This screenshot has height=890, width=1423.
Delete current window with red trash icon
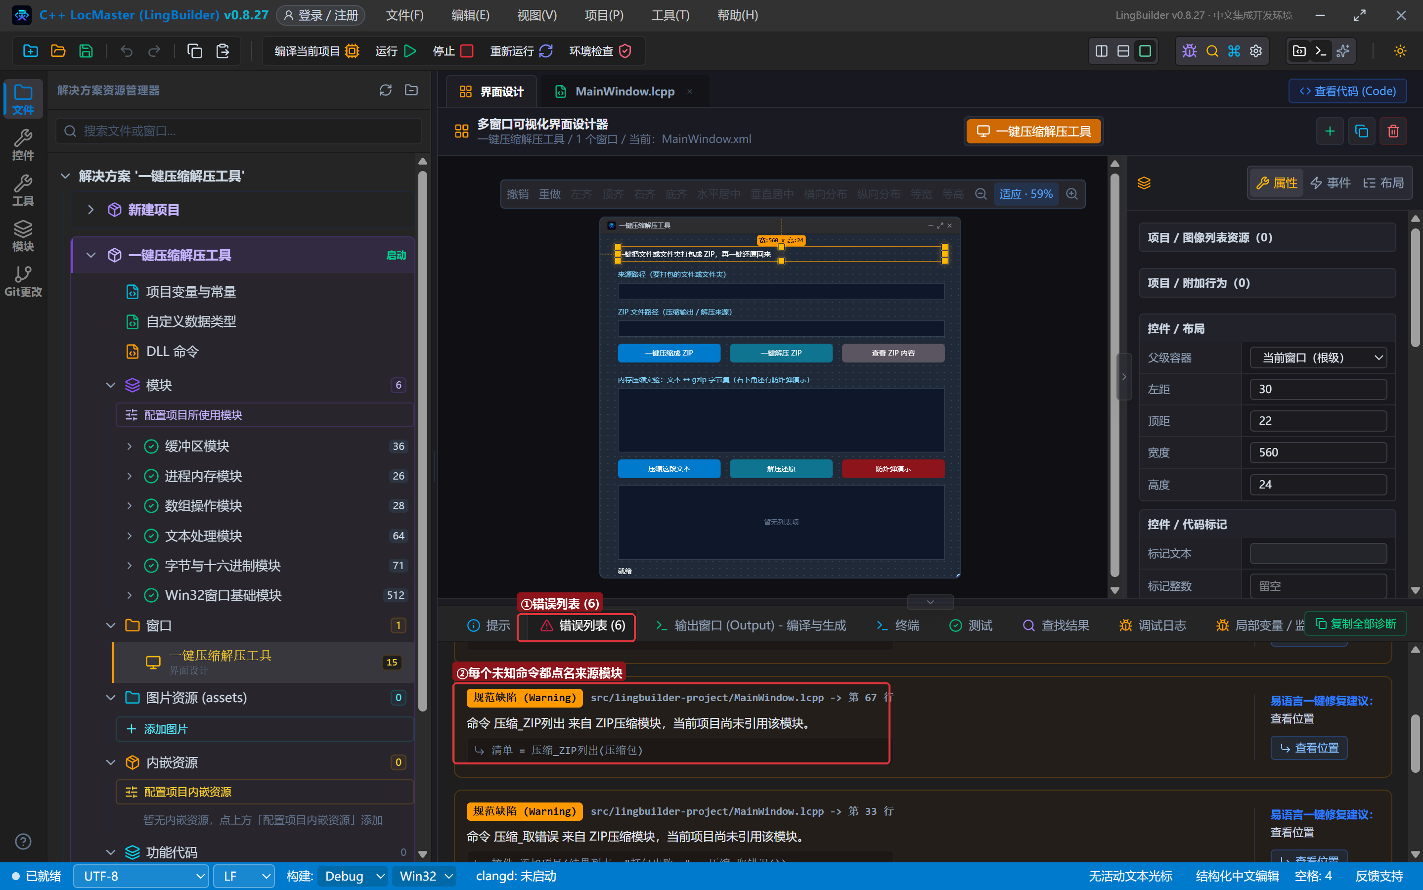point(1393,131)
